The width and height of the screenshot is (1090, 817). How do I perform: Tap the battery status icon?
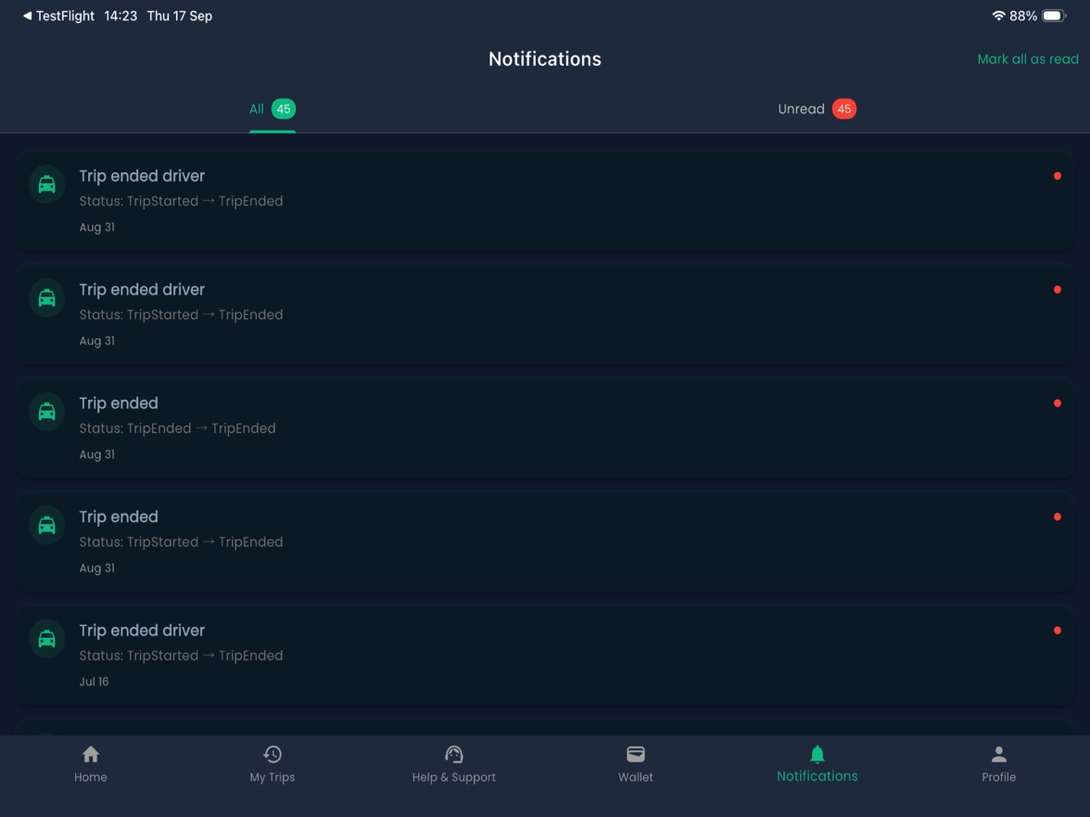pyautogui.click(x=1054, y=16)
